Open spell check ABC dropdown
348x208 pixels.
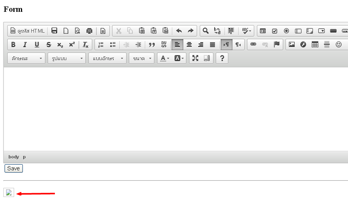click(246, 31)
